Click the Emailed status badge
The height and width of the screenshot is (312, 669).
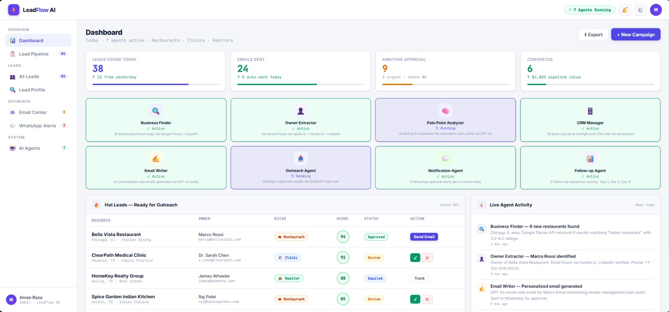click(x=375, y=278)
